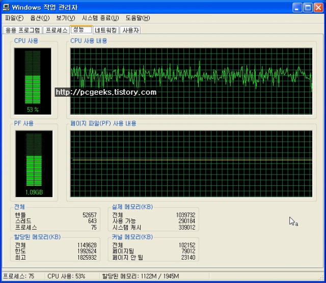Open the 파일(F) menu

14,18
